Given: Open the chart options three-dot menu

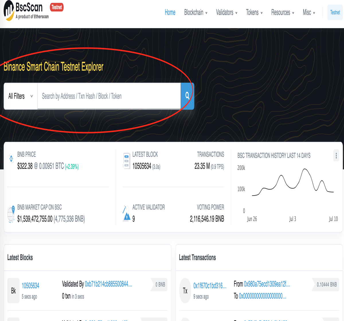Looking at the screenshot, I should (x=336, y=156).
